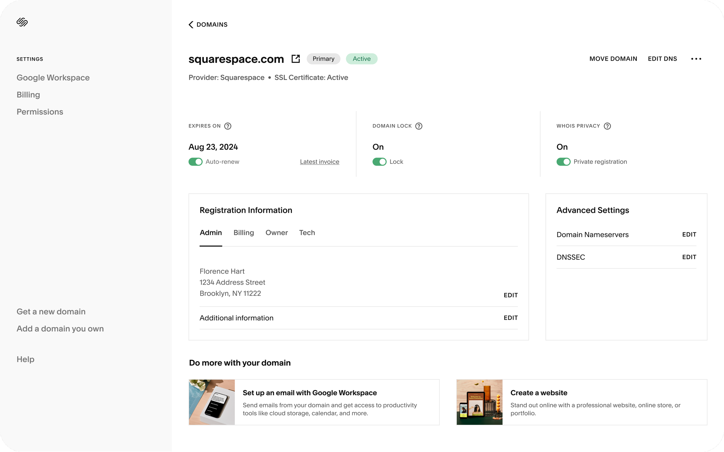
Task: Click the Squarespace logo icon
Action: (x=22, y=22)
